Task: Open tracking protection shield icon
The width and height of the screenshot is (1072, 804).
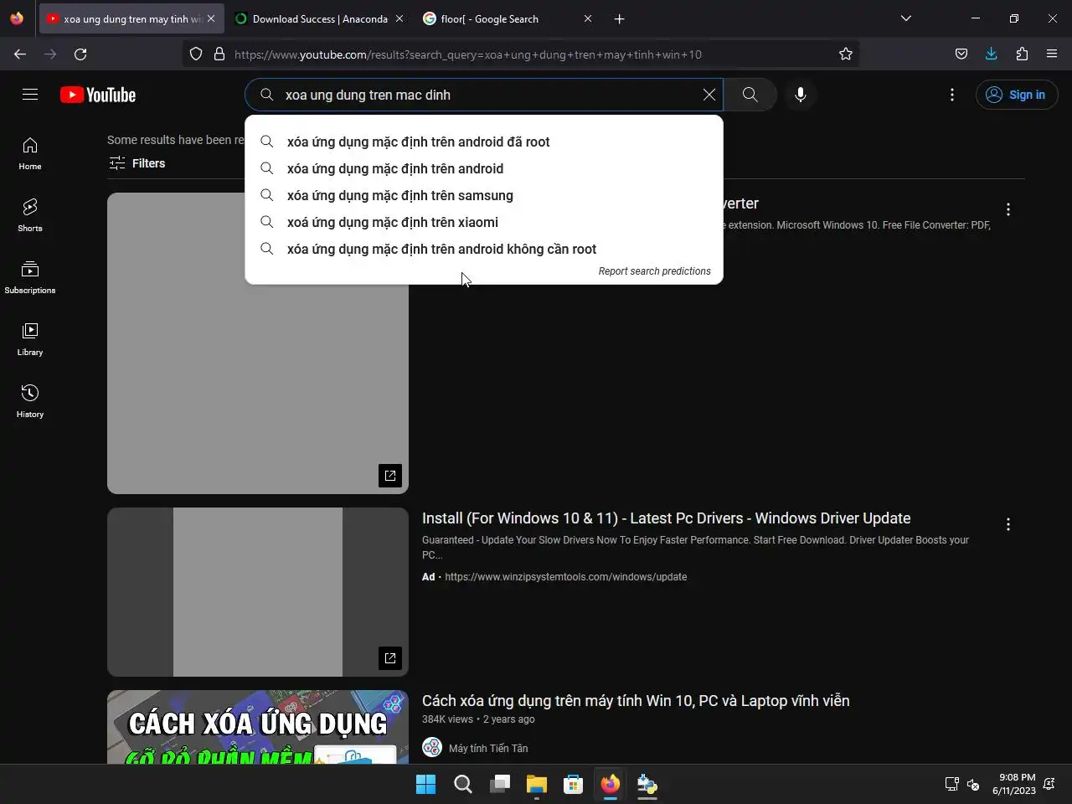Action: pyautogui.click(x=196, y=54)
